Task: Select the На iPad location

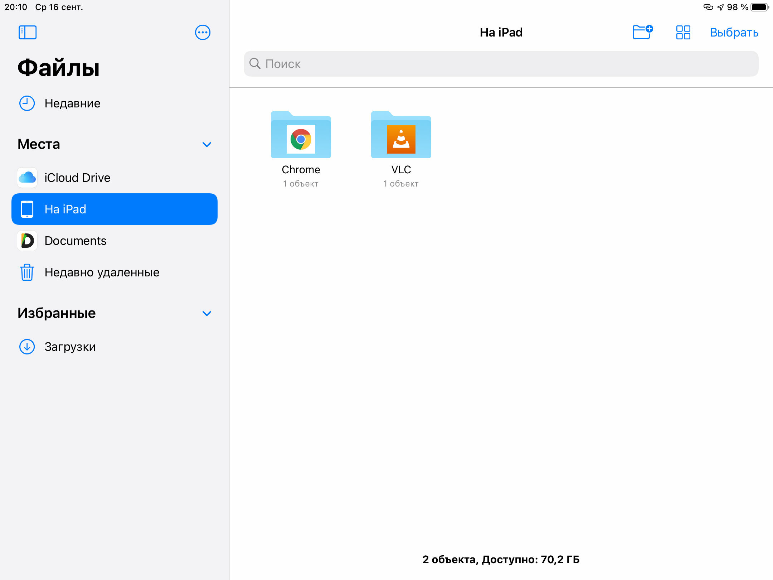Action: (x=115, y=209)
